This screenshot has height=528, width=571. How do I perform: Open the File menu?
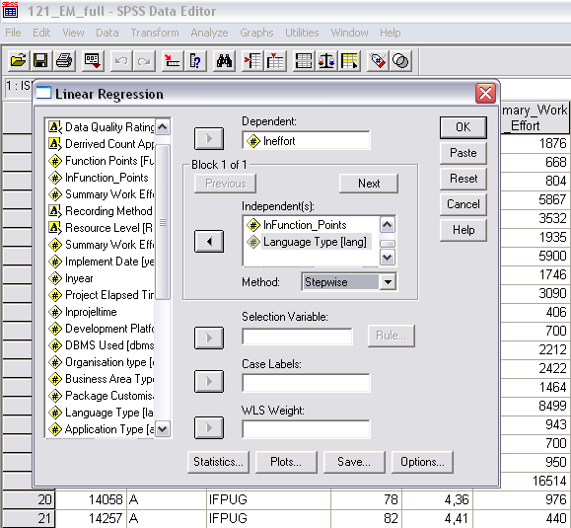point(13,33)
